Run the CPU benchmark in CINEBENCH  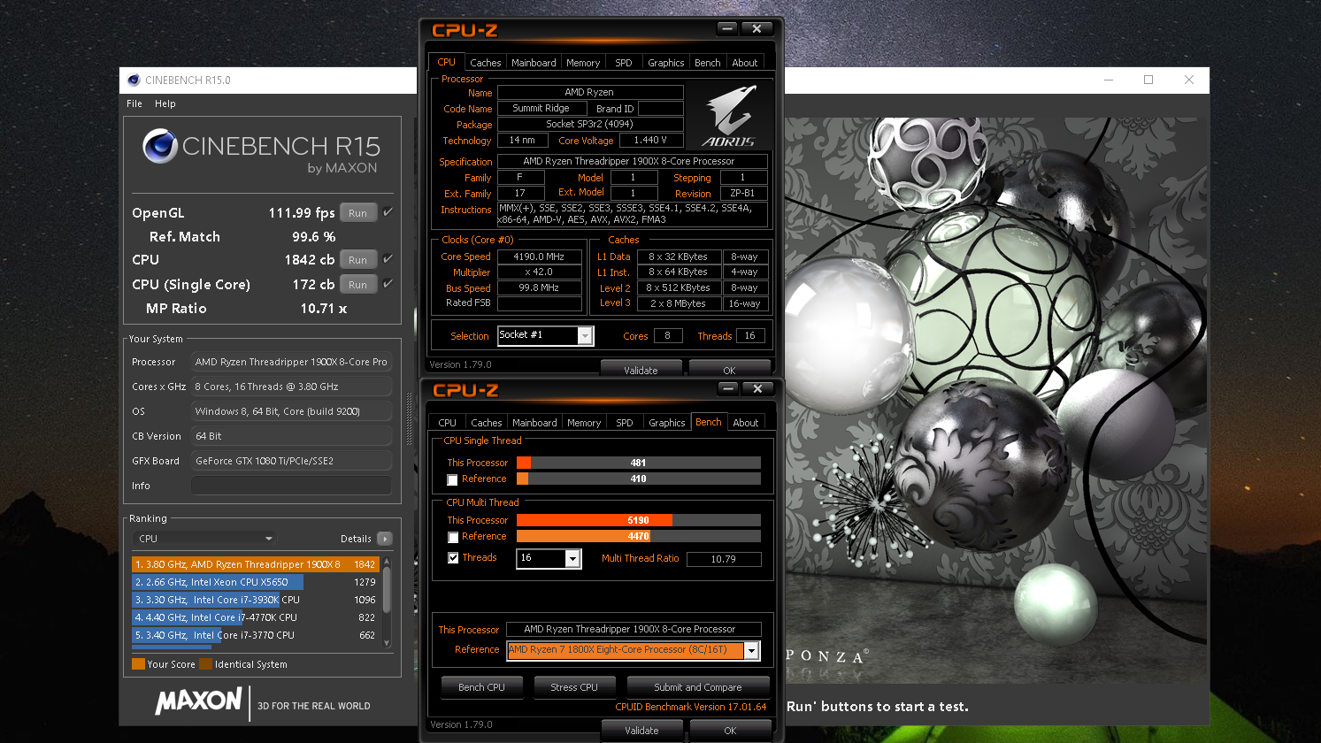click(357, 259)
